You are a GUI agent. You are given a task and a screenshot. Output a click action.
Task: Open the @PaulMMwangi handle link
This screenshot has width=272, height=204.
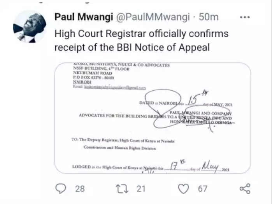click(x=153, y=17)
